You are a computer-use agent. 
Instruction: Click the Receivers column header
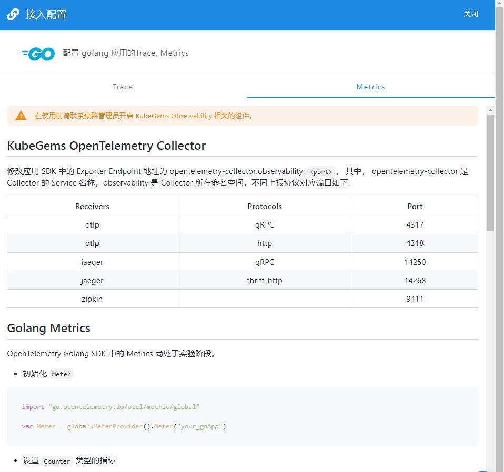pyautogui.click(x=92, y=207)
